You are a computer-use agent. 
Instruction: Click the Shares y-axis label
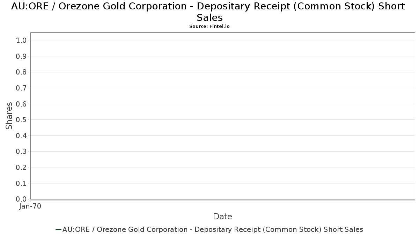pyautogui.click(x=9, y=116)
